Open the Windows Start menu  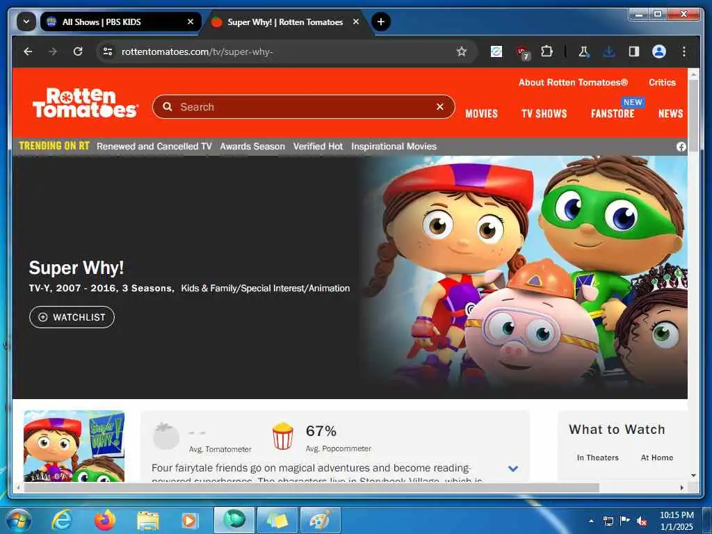[x=19, y=520]
